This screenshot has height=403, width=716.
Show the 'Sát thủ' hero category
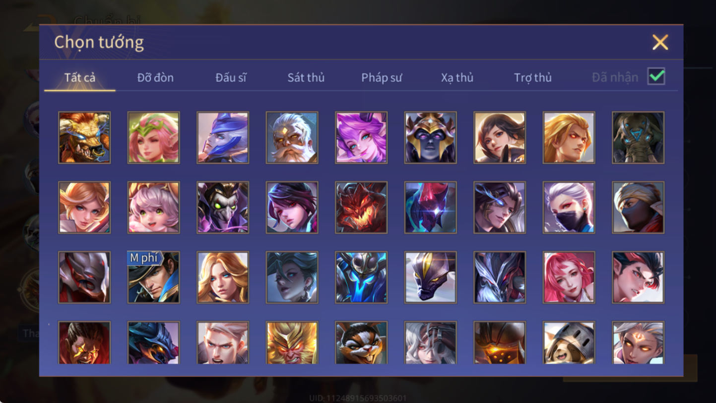[306, 77]
